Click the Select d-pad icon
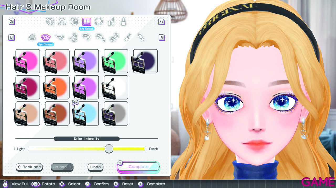The image size is (336, 188). click(62, 184)
